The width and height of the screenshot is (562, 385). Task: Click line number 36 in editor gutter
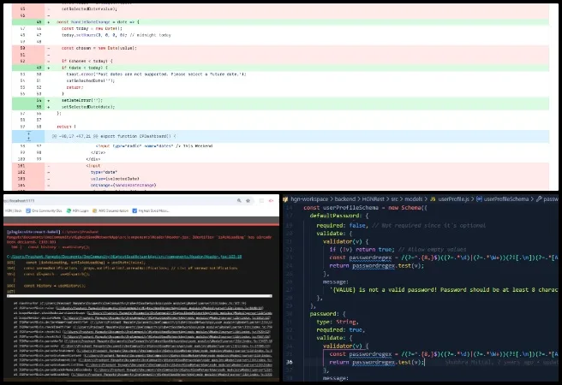pos(290,362)
